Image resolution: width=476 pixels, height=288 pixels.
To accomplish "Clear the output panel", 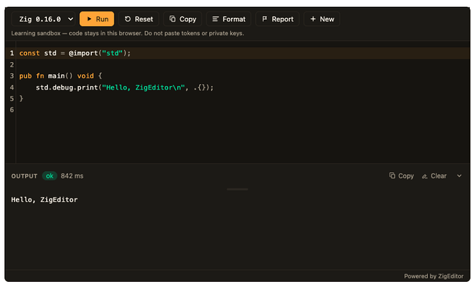I will coord(435,176).
